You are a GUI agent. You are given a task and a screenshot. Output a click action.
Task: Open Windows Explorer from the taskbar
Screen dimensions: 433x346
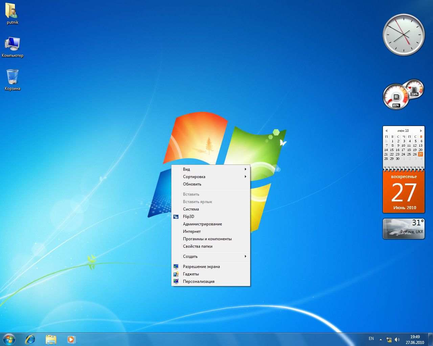(x=51, y=339)
